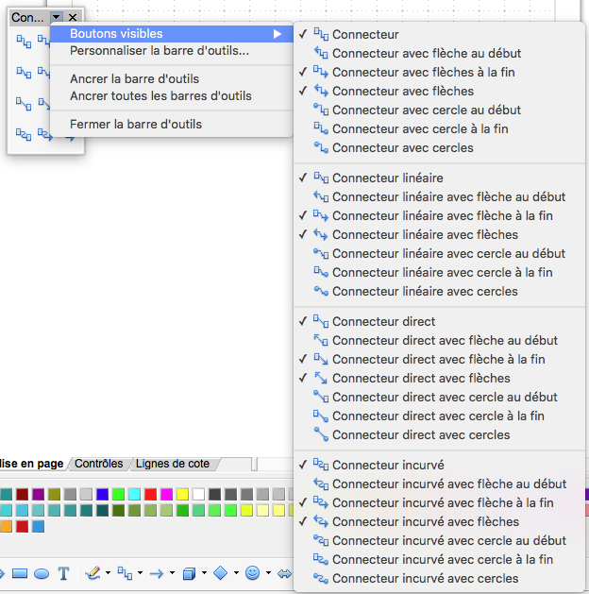Click Lines and Arrows tool icon
The image size is (589, 594).
157,573
